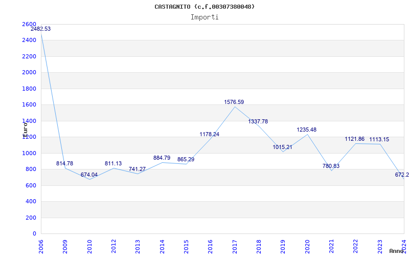The height and width of the screenshot is (256, 409).
Task: Click the 2016 x-axis year label
Action: [x=211, y=246]
